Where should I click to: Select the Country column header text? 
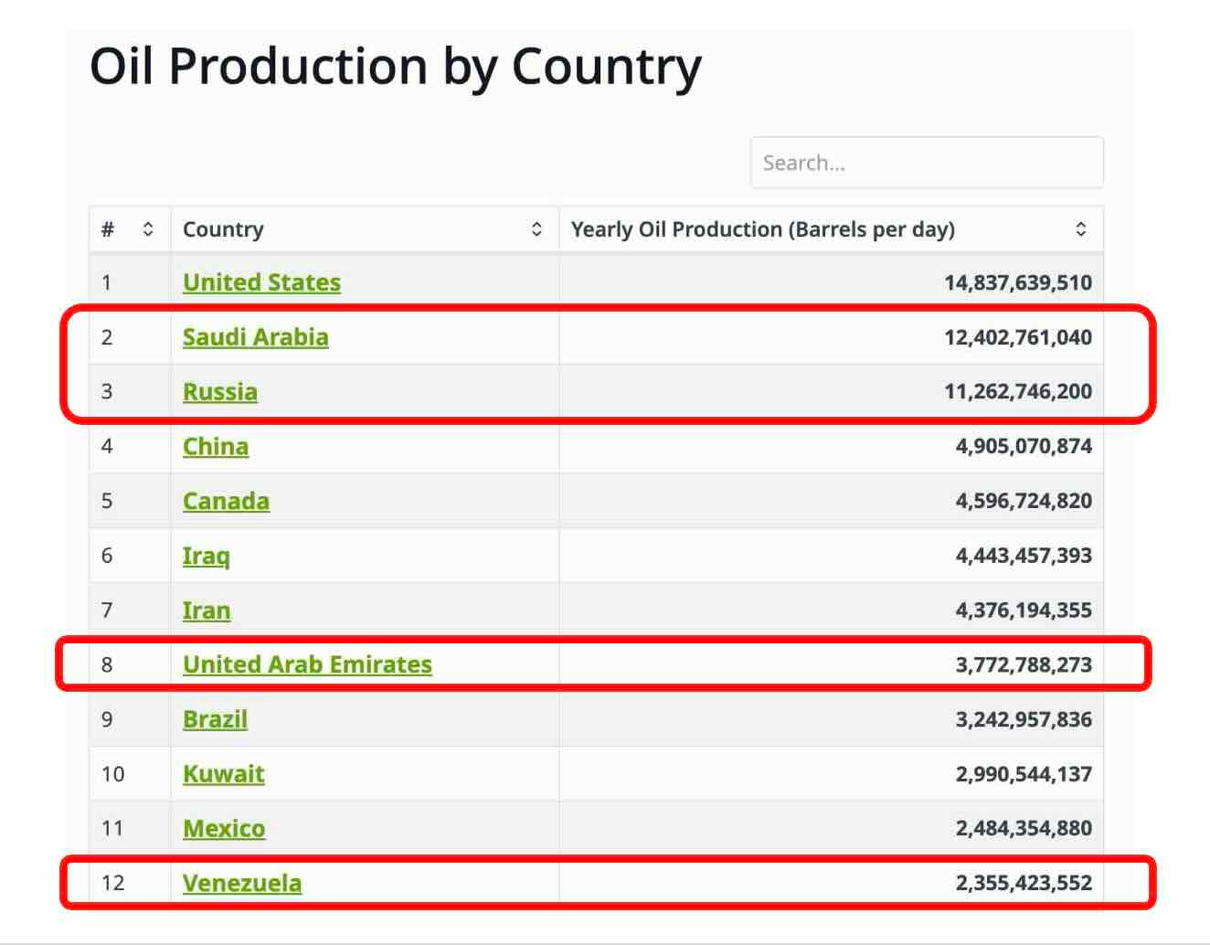223,229
